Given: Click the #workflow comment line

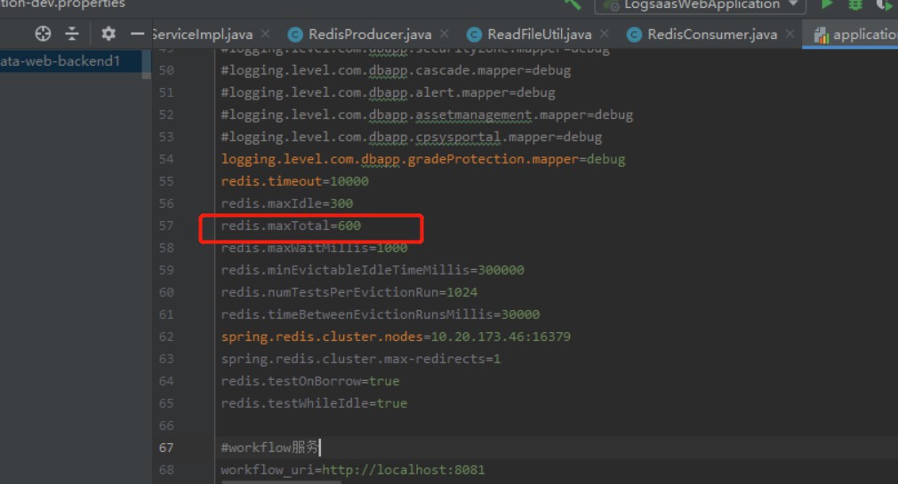Looking at the screenshot, I should 269,448.
